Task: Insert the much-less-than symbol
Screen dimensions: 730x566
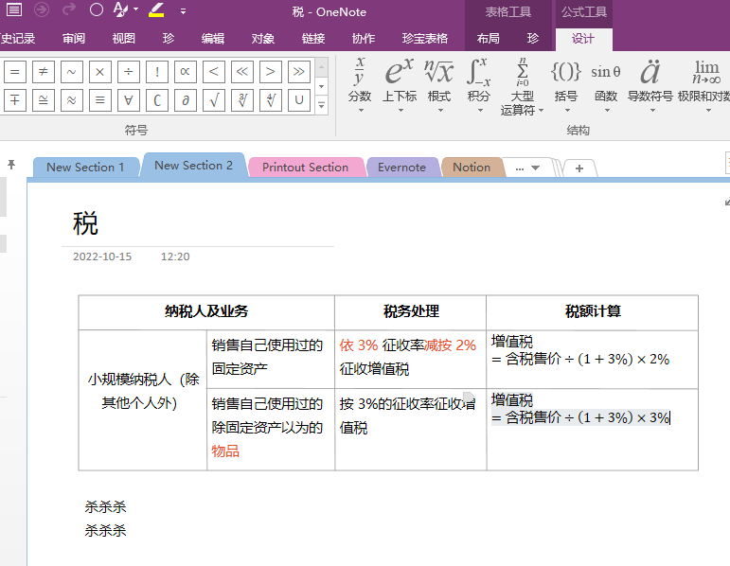Action: coord(242,72)
